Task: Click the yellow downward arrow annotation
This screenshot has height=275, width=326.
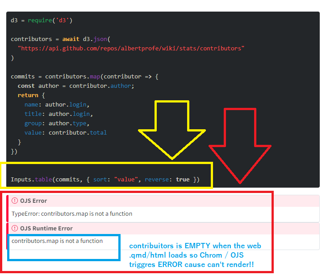Action: [x=172, y=130]
